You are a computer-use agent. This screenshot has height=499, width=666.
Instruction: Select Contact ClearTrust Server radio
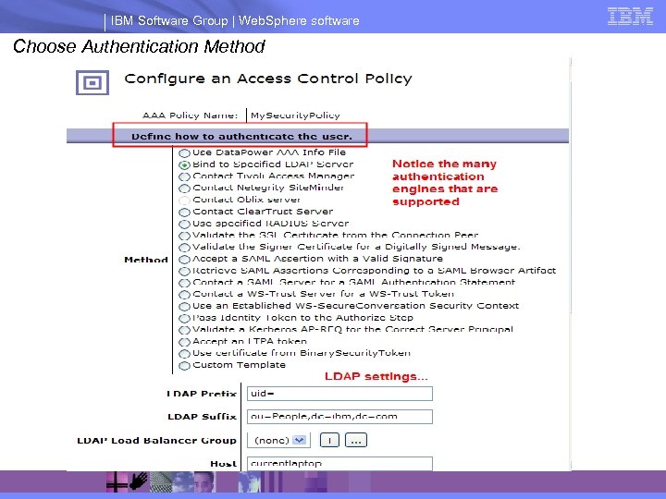(x=184, y=212)
